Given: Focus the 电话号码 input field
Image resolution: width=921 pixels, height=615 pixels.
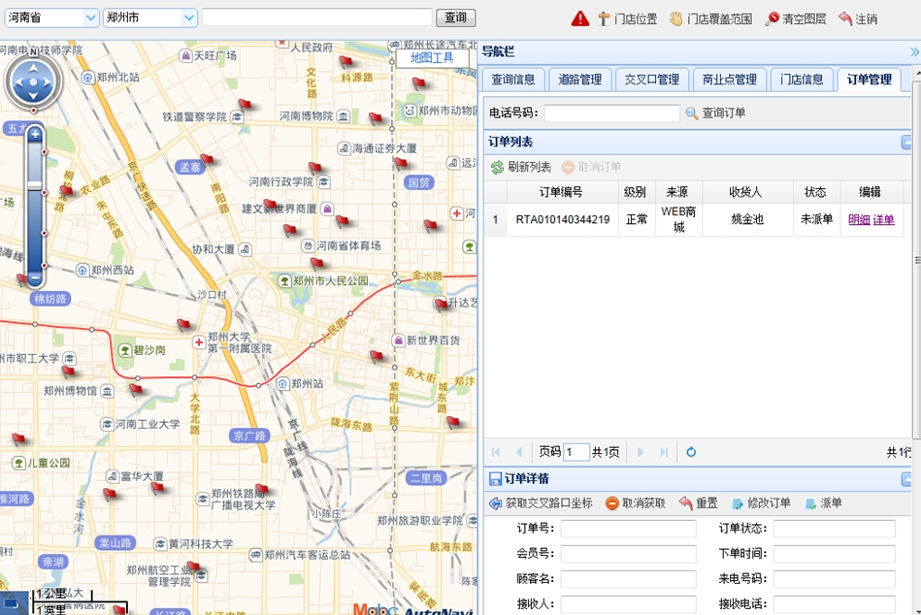Looking at the screenshot, I should [x=612, y=113].
